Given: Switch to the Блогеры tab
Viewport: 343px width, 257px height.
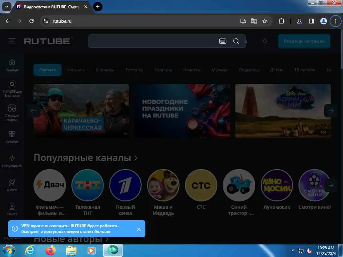Looking at the screenshot, I should point(163,70).
